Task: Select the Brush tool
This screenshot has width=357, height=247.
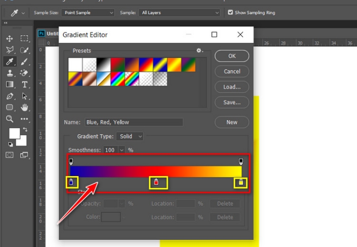Action: pos(24,62)
